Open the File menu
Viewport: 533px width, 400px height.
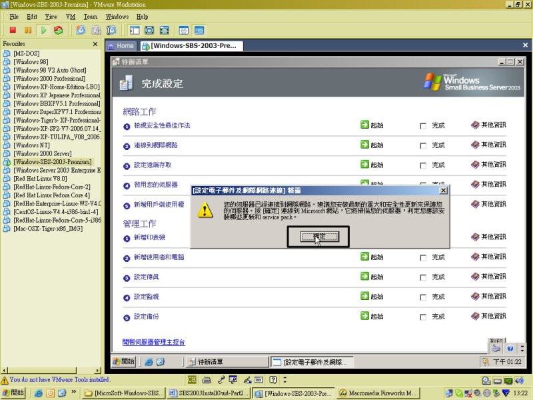pos(14,17)
